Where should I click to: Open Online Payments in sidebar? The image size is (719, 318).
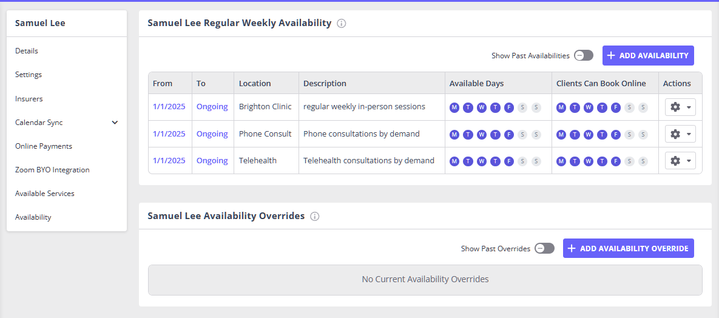tap(44, 146)
